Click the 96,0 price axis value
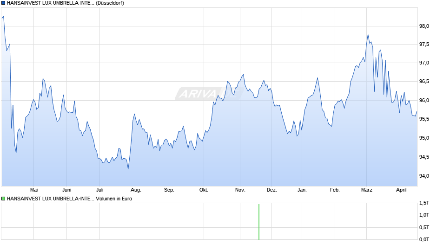 [424, 101]
